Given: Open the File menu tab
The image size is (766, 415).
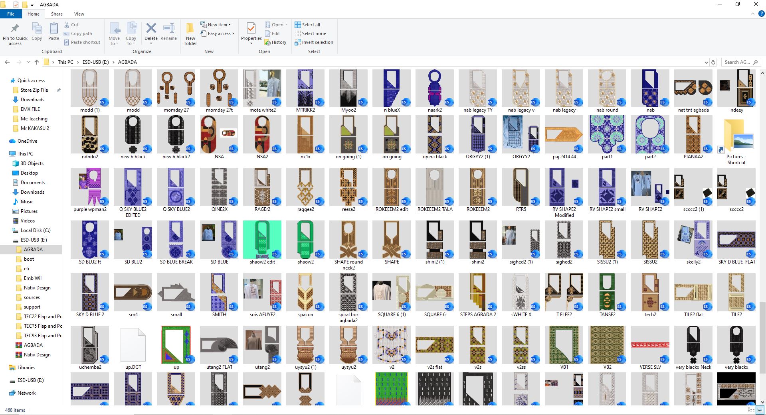Looking at the screenshot, I should (11, 14).
